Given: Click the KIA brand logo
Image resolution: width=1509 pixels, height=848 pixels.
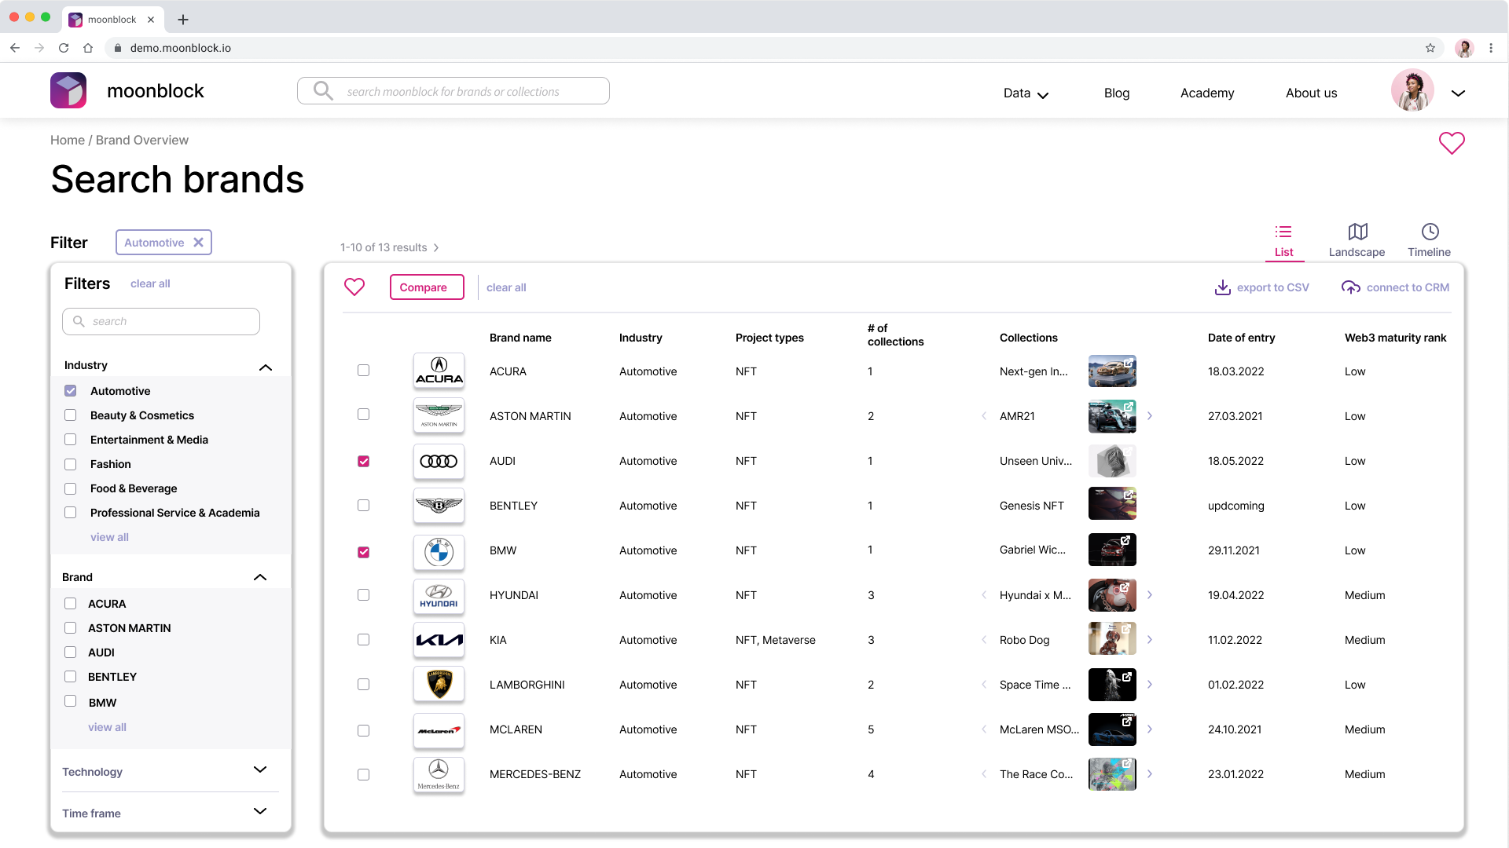Looking at the screenshot, I should click(x=439, y=640).
